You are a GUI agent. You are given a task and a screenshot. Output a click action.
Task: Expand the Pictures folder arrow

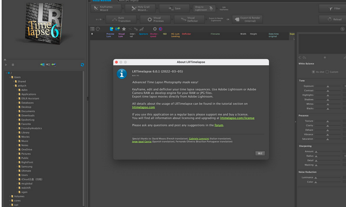(17, 154)
